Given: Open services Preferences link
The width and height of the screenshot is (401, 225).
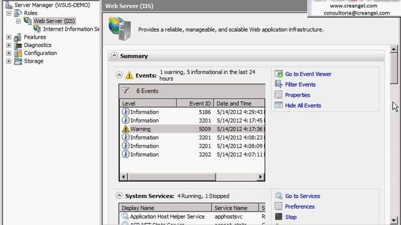Looking at the screenshot, I should coord(299,206).
